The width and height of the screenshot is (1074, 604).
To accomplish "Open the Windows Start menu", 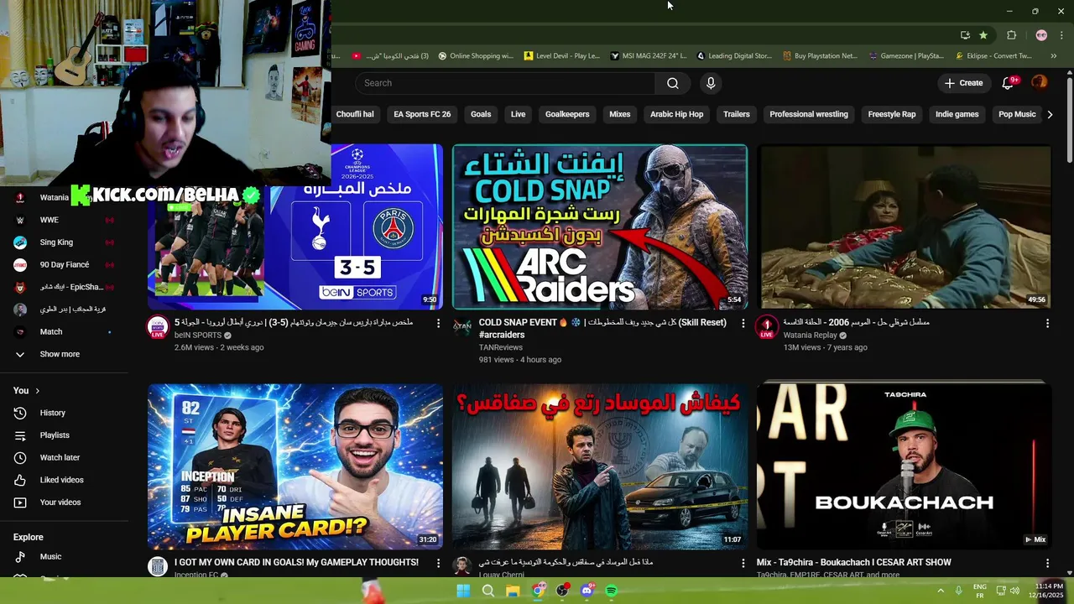I will point(463,591).
